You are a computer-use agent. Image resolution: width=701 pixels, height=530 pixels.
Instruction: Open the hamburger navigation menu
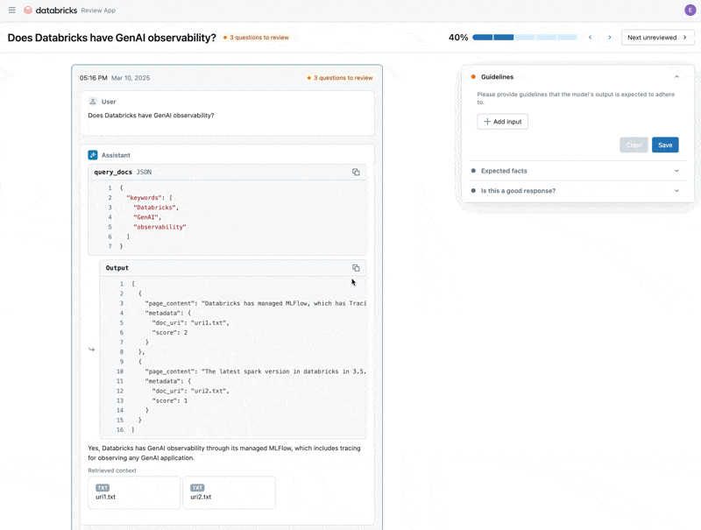click(x=12, y=11)
